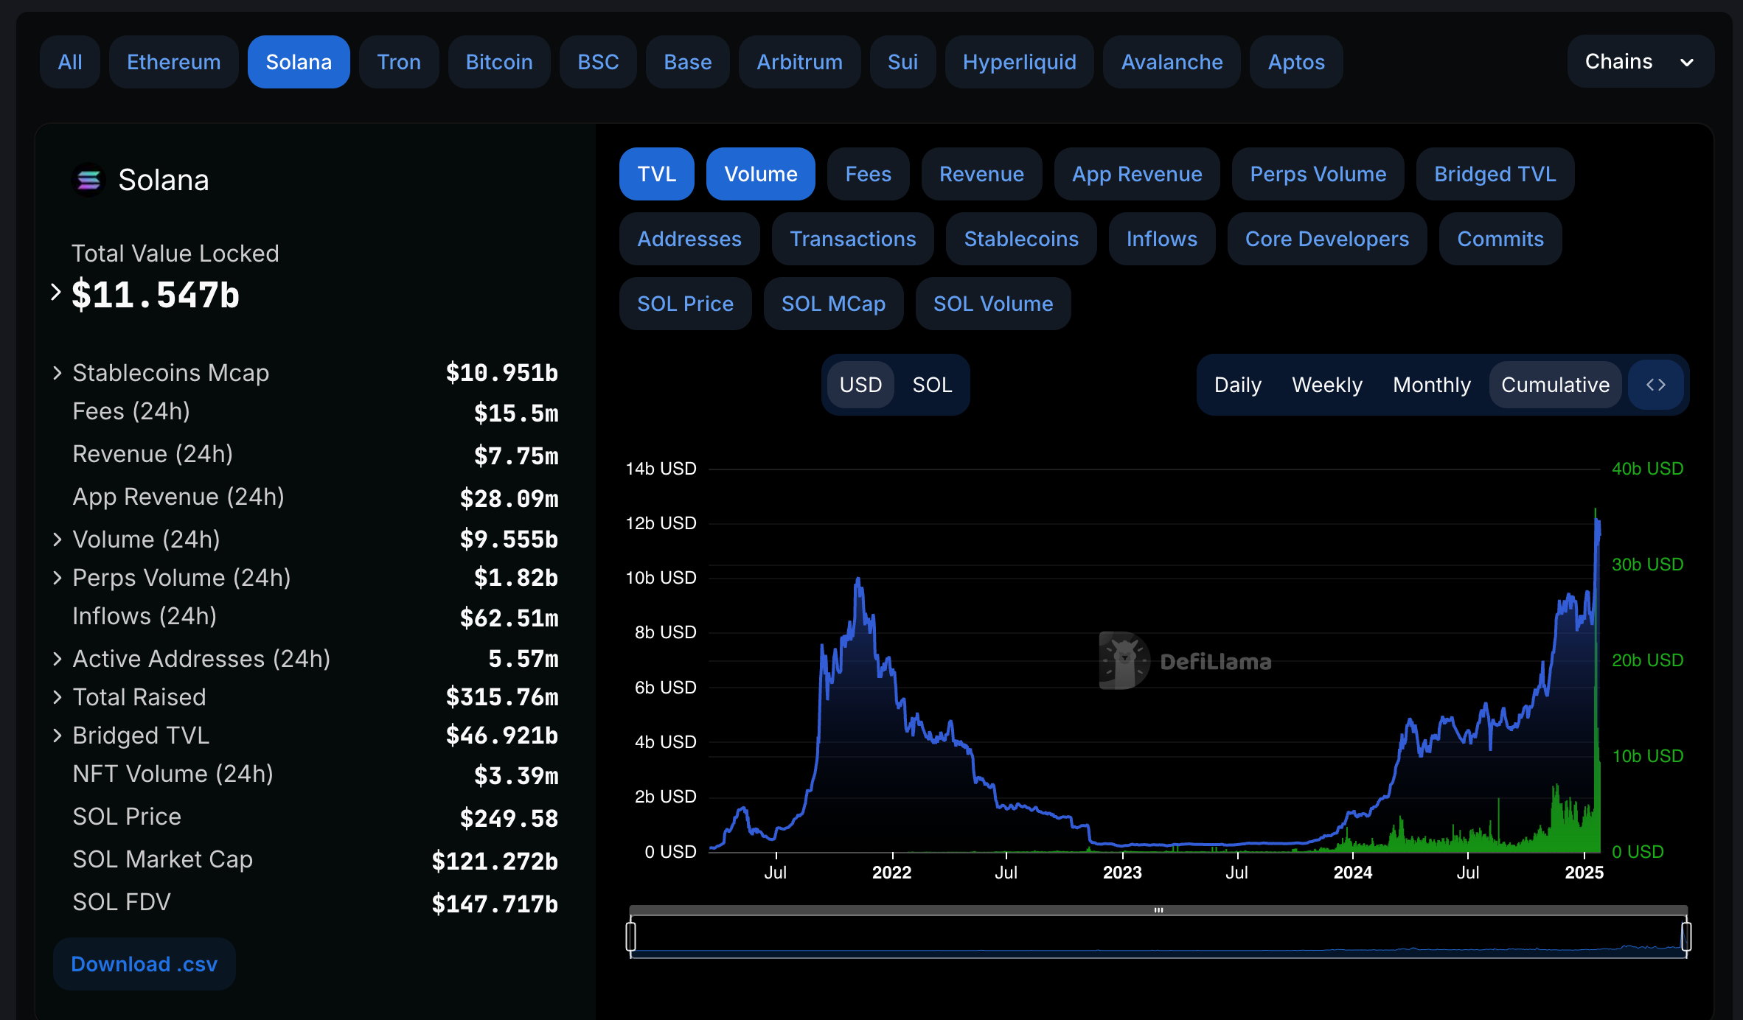Viewport: 1743px width, 1020px height.
Task: Enable Core Developers chart metric
Action: click(1327, 239)
